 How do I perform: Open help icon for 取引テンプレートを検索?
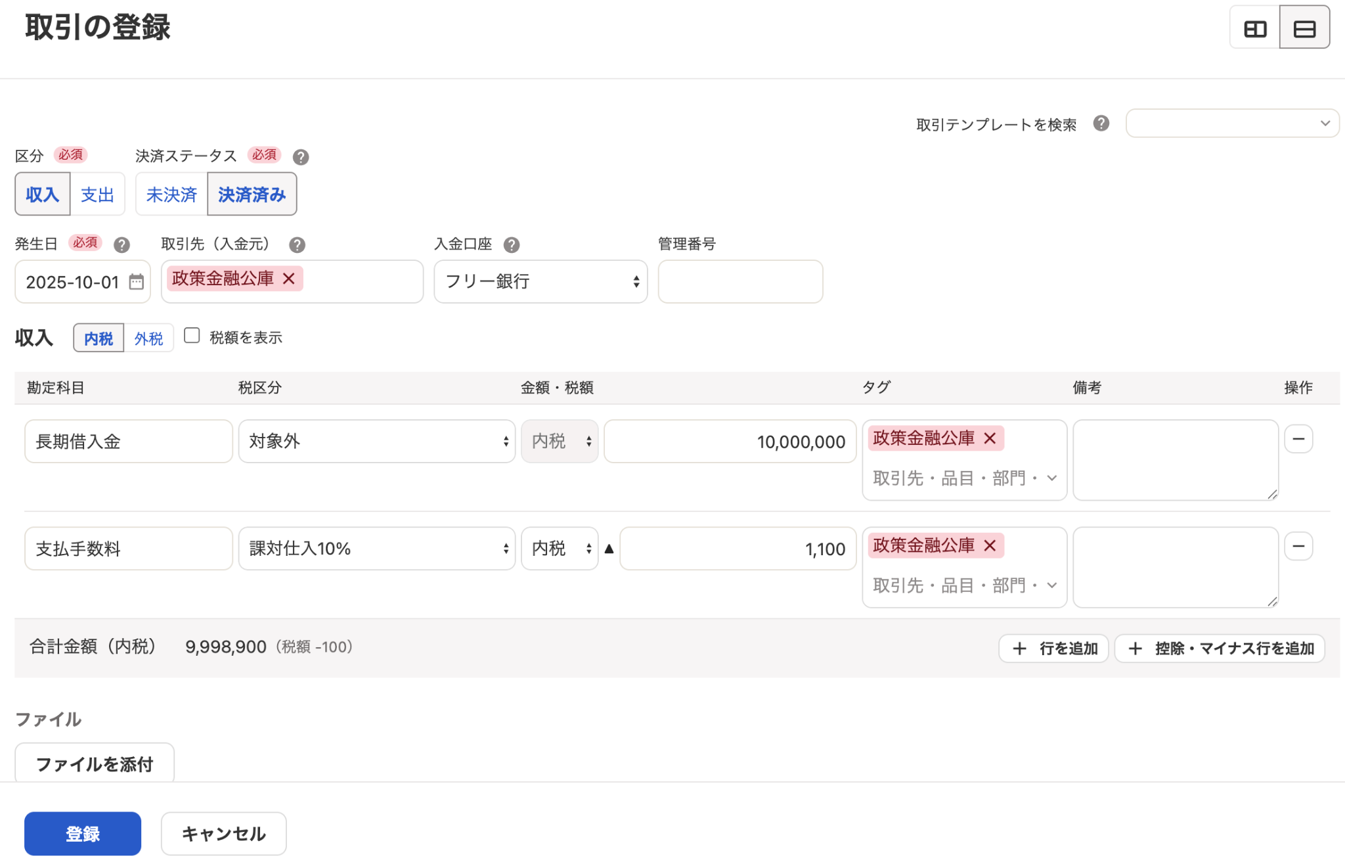(1101, 124)
